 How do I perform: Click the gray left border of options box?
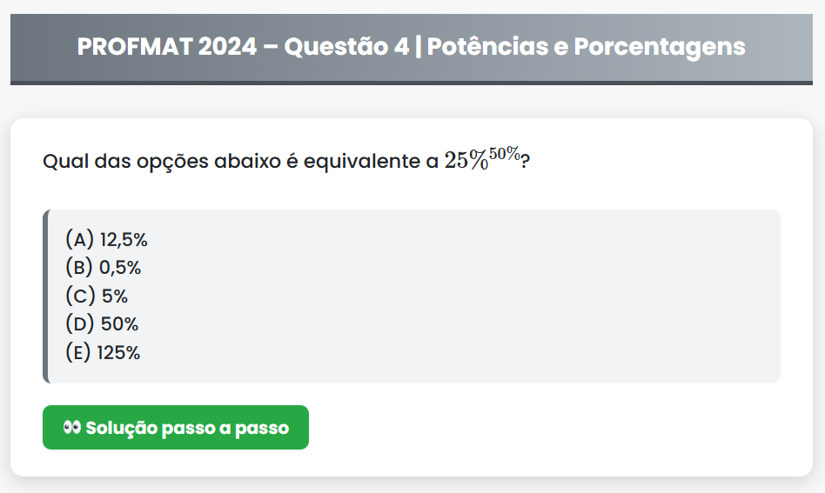pos(45,296)
